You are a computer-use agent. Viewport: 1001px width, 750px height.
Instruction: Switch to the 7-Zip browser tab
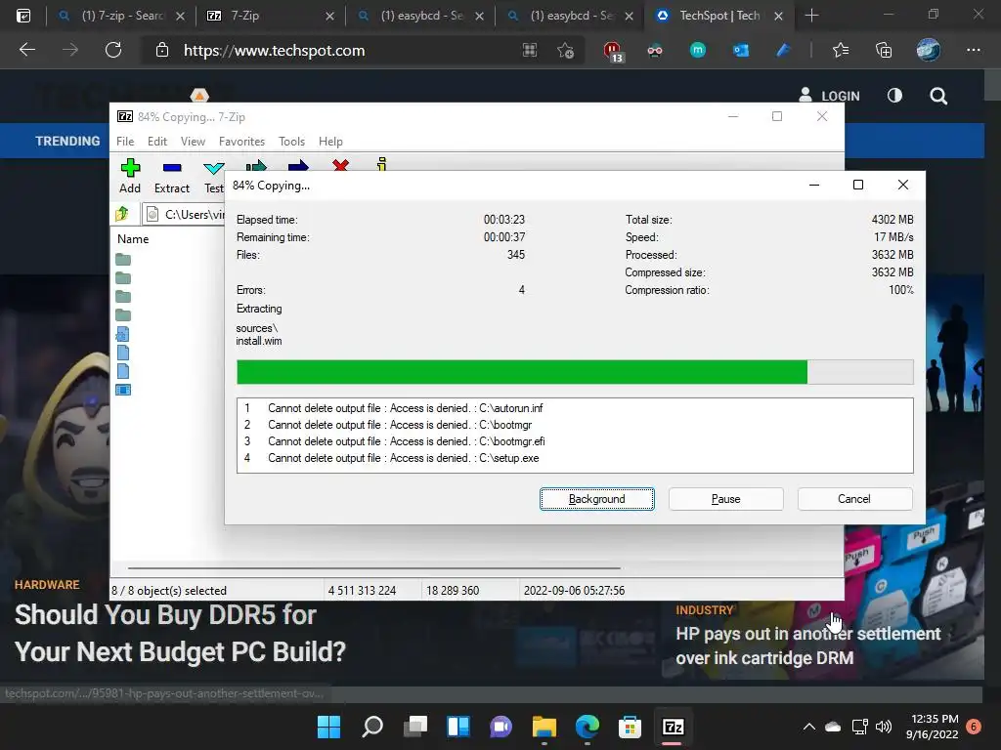point(270,16)
